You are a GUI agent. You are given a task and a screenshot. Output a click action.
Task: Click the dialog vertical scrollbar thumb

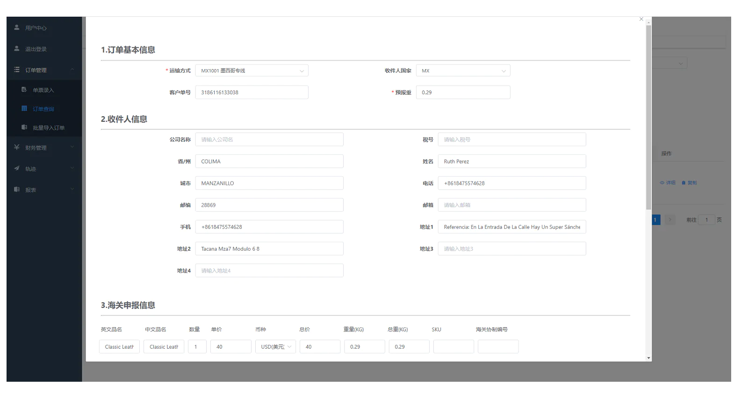[x=648, y=117]
